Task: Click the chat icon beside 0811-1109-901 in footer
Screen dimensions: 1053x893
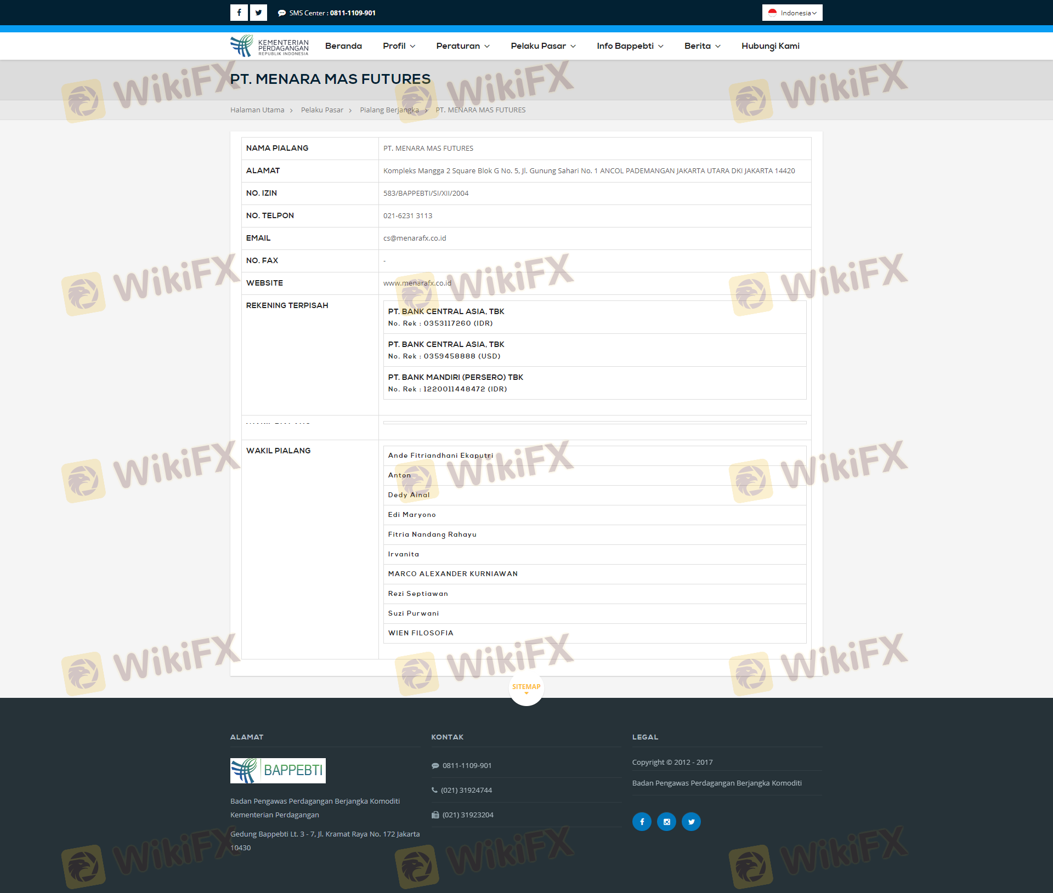Action: point(435,766)
